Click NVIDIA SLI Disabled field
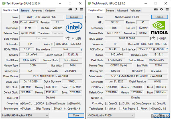 click(136, 98)
